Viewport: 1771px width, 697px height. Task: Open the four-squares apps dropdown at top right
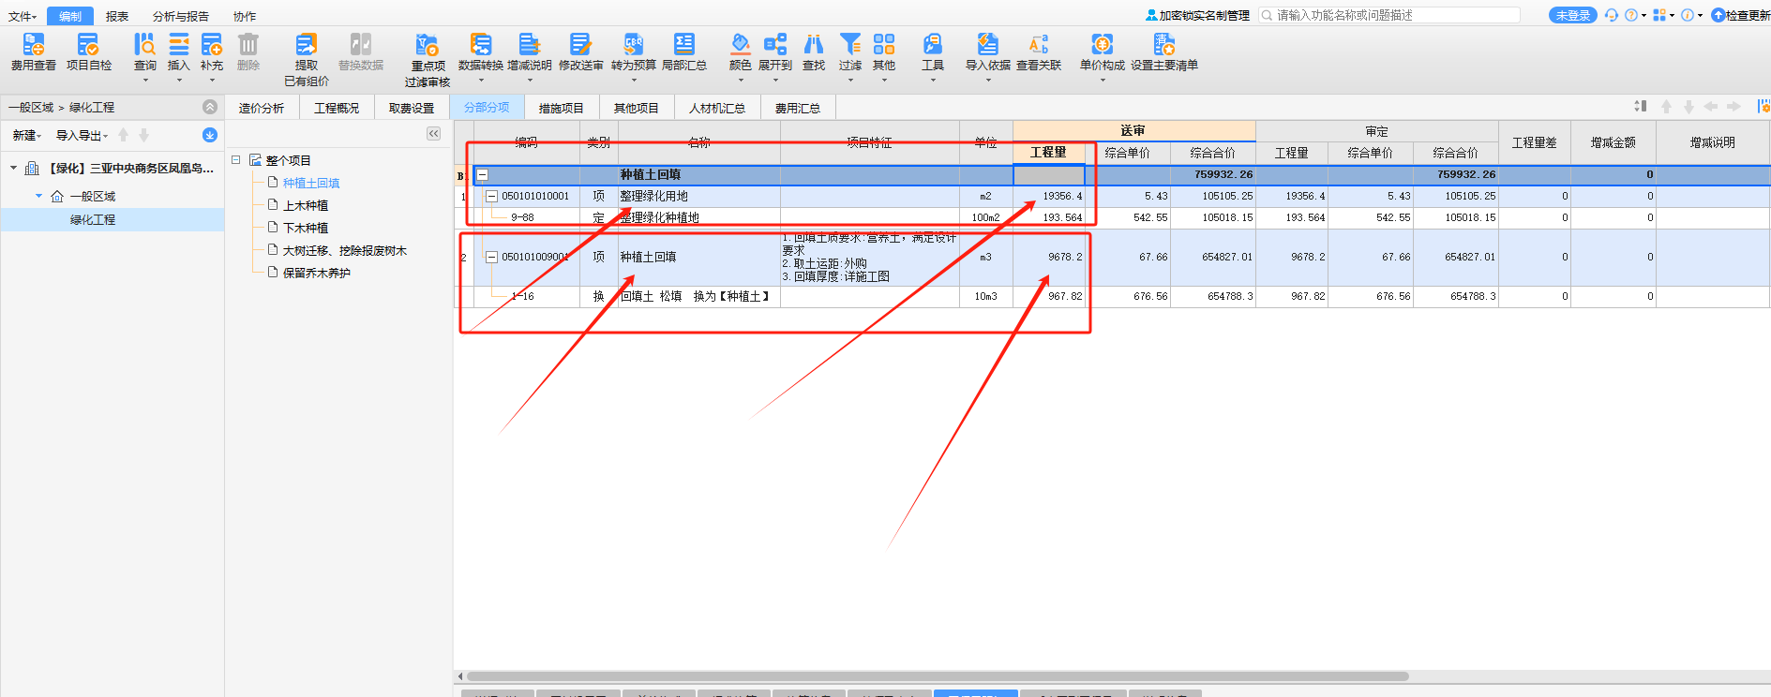pyautogui.click(x=1663, y=15)
